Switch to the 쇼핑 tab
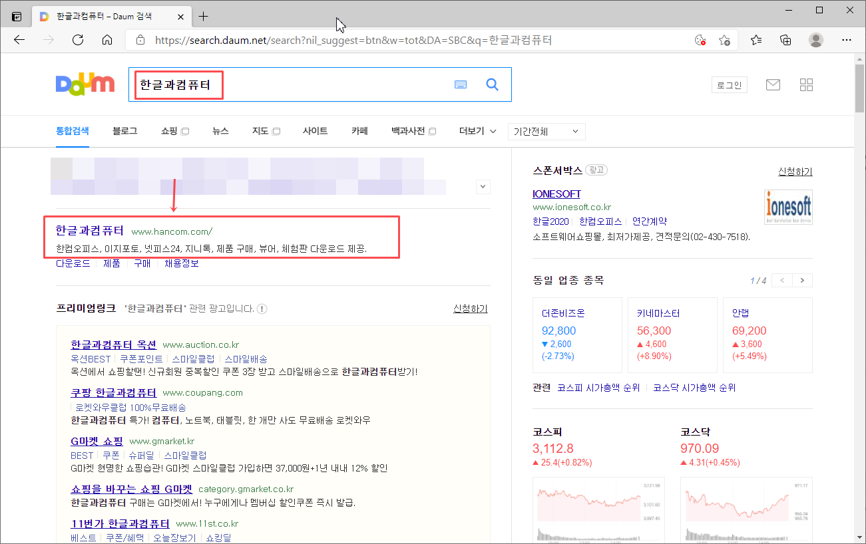866x544 pixels. coord(169,131)
